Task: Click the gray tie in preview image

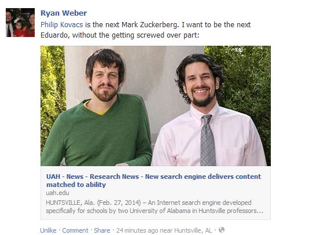Action: pyautogui.click(x=208, y=140)
